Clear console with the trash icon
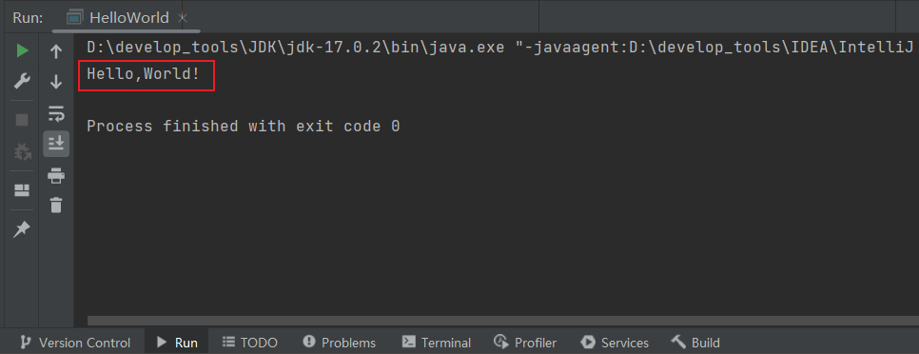Image resolution: width=919 pixels, height=354 pixels. click(56, 206)
